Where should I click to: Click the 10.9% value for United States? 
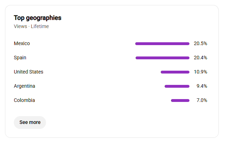(200, 72)
